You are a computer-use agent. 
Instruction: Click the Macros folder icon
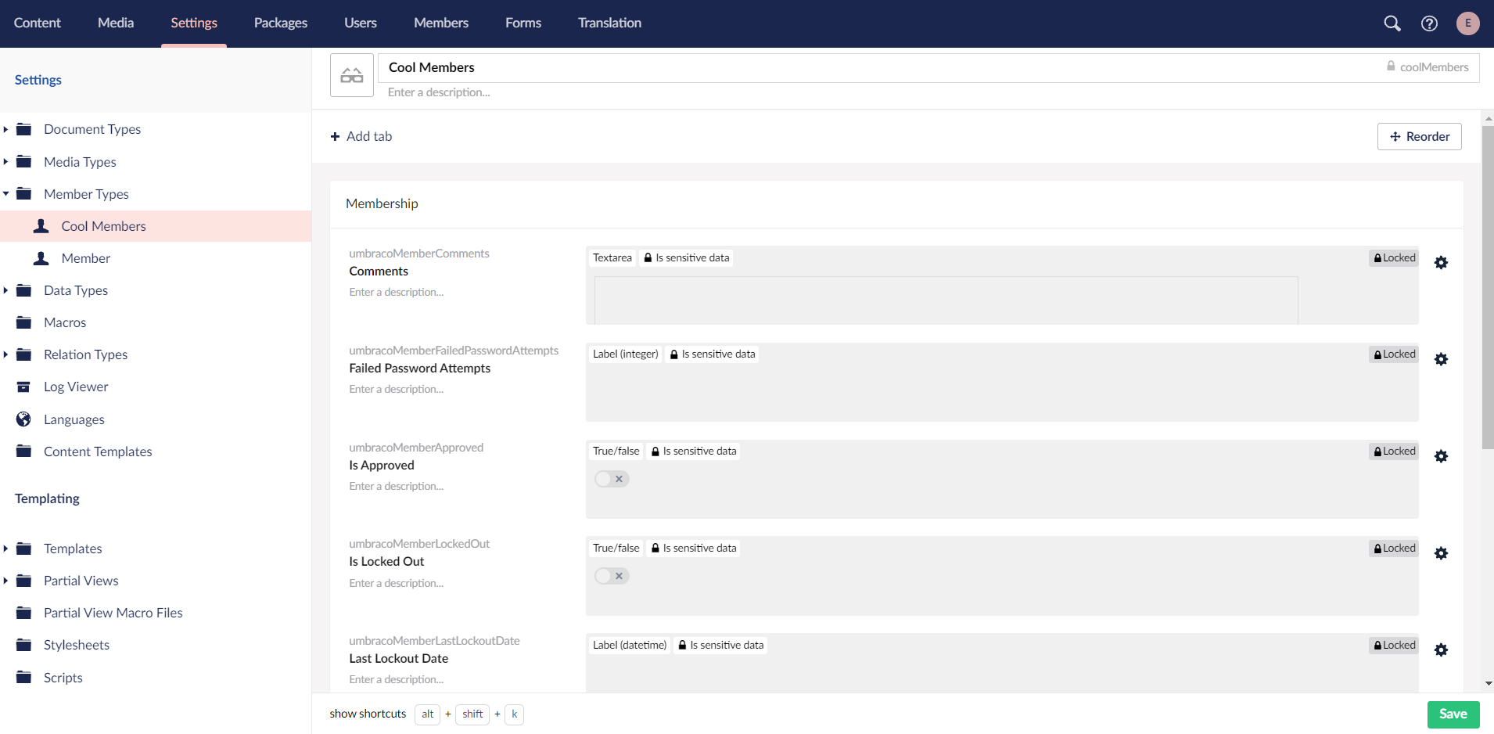24,322
